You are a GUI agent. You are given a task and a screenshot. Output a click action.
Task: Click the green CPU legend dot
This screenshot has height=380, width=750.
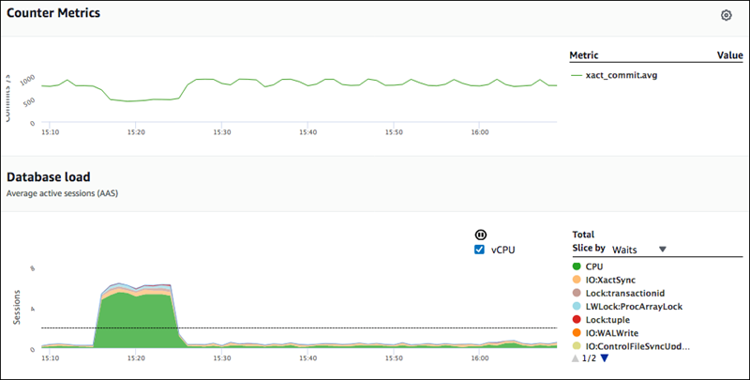[577, 266]
